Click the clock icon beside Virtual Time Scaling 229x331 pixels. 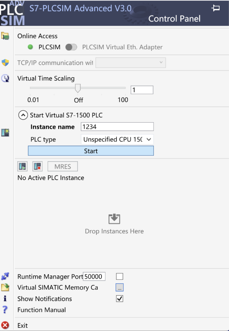point(5,78)
